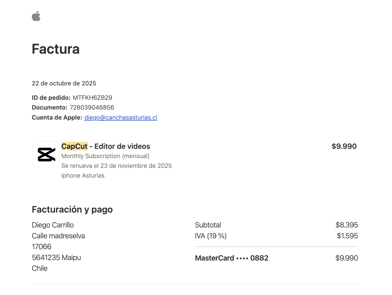The width and height of the screenshot is (392, 295).
Task: Click the 5641235 Maipu postal line
Action: coord(56,257)
